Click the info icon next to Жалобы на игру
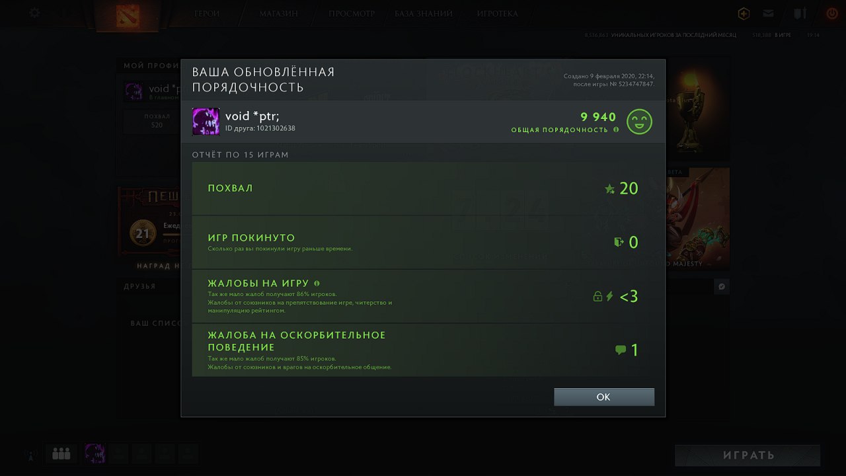 (317, 283)
